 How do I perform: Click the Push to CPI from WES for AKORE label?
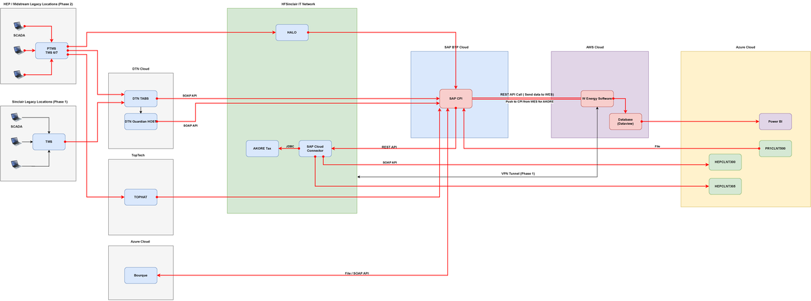tap(530, 101)
